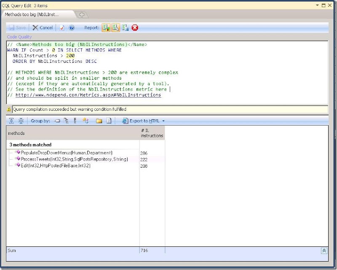Screen dimensions: 337x270
Task: Click the red error Report icon
Action: point(135,28)
